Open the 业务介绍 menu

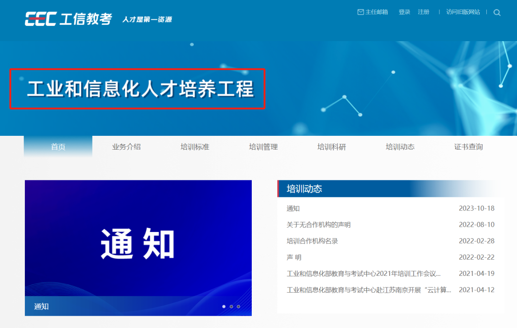tap(126, 147)
